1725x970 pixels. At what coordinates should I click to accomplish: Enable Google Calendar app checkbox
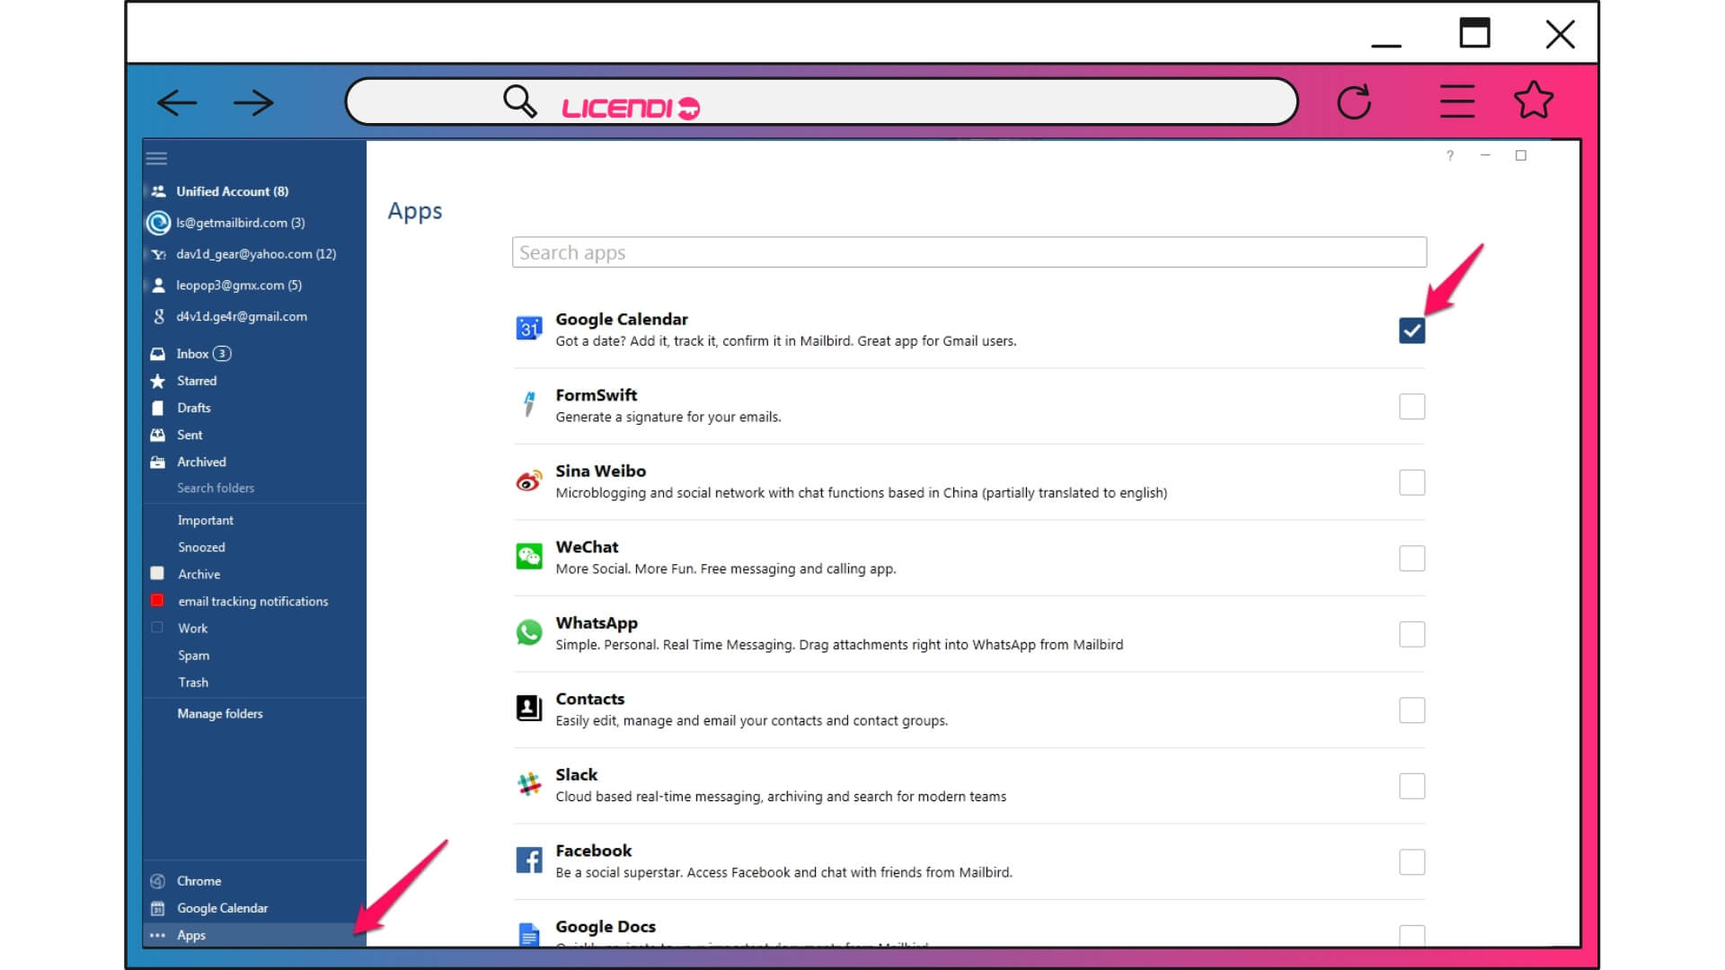[1411, 331]
